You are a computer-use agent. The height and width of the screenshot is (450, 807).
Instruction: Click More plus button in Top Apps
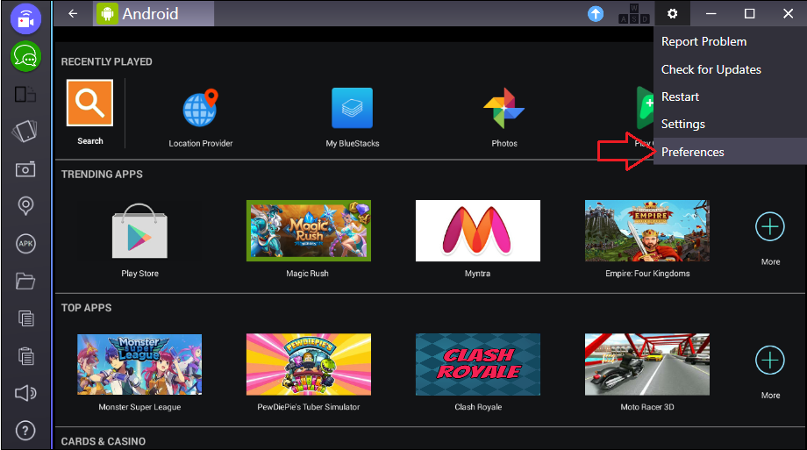[770, 360]
